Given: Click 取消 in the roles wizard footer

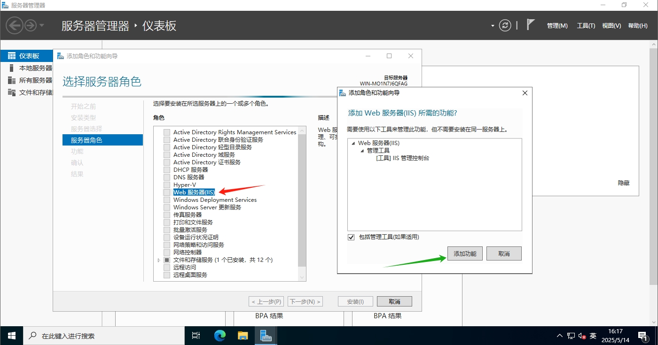Looking at the screenshot, I should [395, 301].
